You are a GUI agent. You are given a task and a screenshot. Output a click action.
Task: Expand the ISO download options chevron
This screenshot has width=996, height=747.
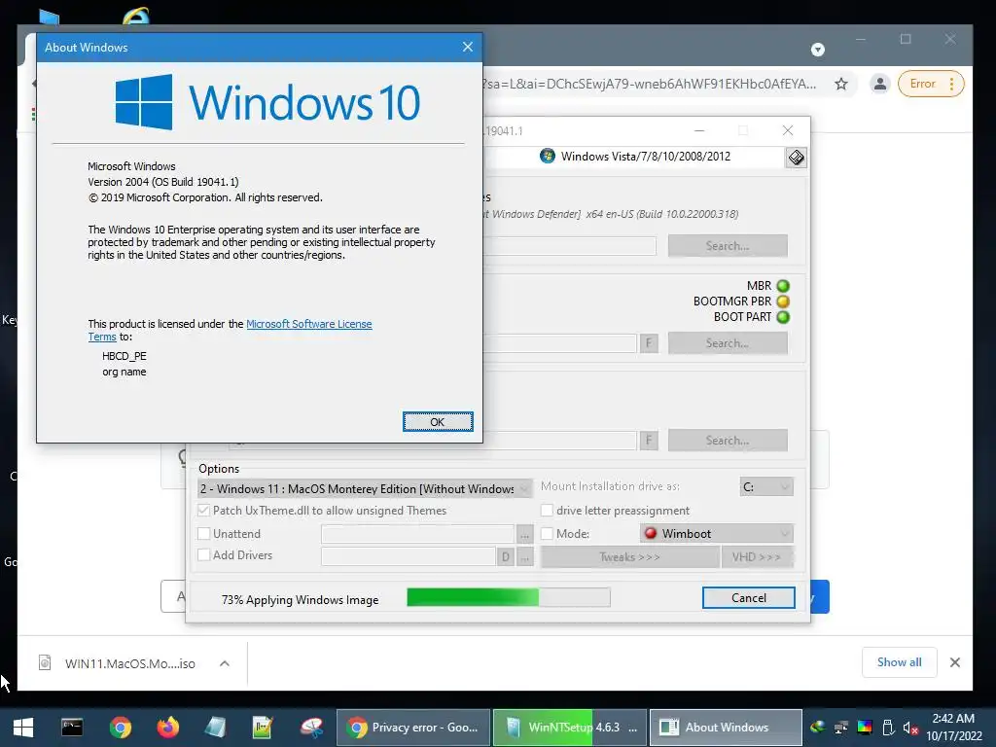[225, 663]
